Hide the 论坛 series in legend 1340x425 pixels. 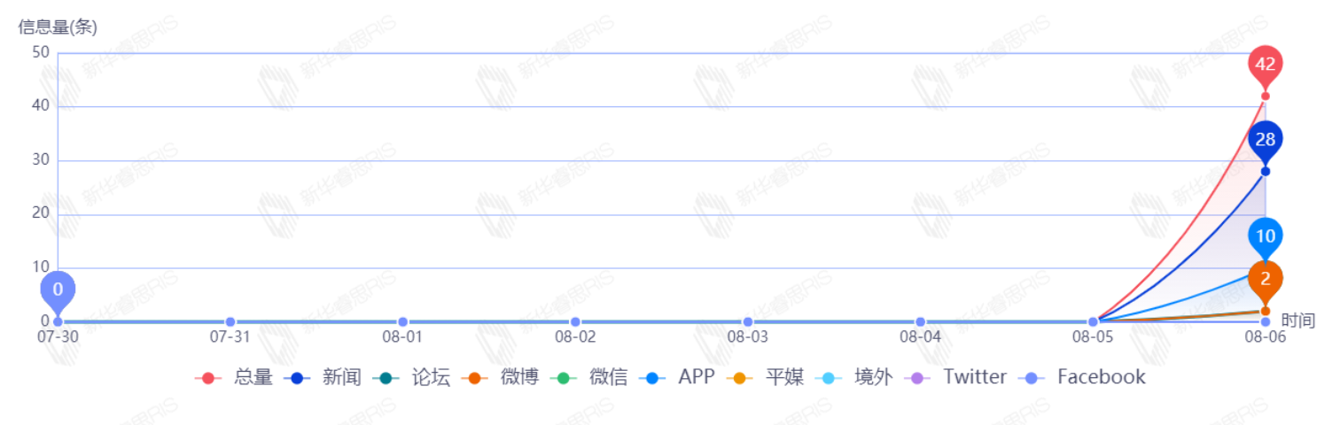coord(412,378)
